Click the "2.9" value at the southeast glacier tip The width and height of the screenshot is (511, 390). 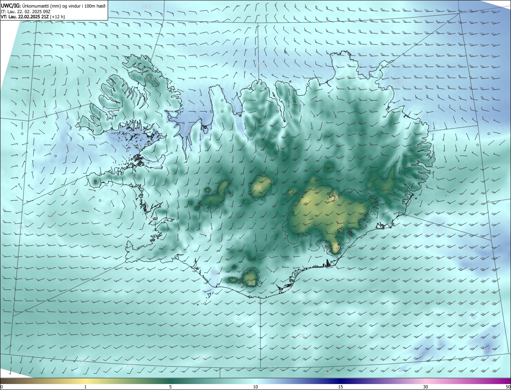(336, 248)
